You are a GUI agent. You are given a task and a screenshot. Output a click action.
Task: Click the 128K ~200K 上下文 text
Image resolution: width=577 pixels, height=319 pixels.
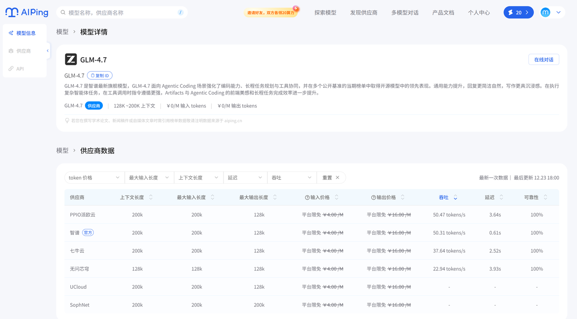click(x=134, y=106)
